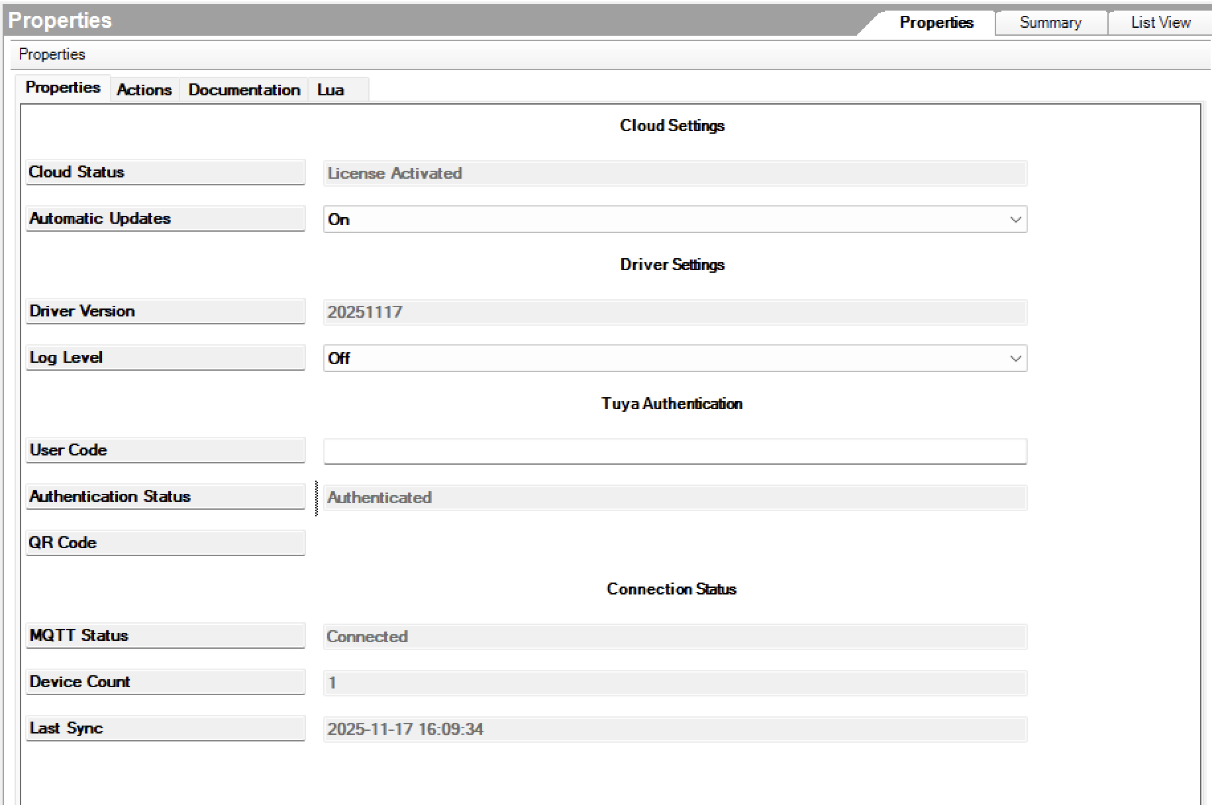
Task: Select the User Code property label
Action: [165, 450]
